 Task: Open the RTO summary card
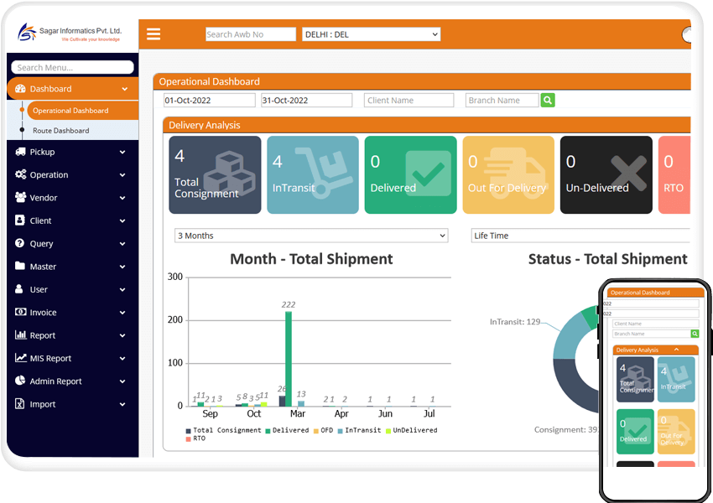pyautogui.click(x=674, y=175)
